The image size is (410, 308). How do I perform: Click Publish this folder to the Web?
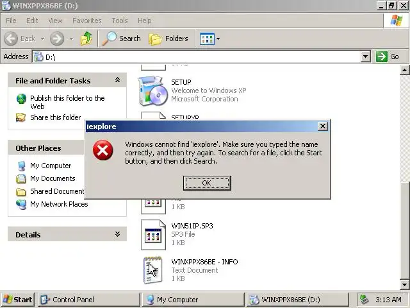[x=67, y=102]
